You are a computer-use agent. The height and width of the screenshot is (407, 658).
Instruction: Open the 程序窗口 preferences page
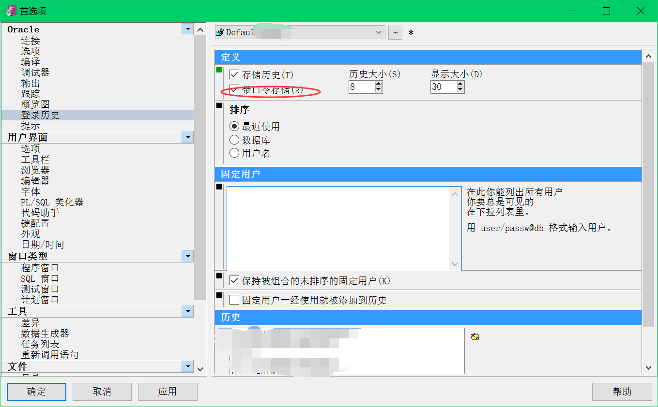tap(40, 268)
